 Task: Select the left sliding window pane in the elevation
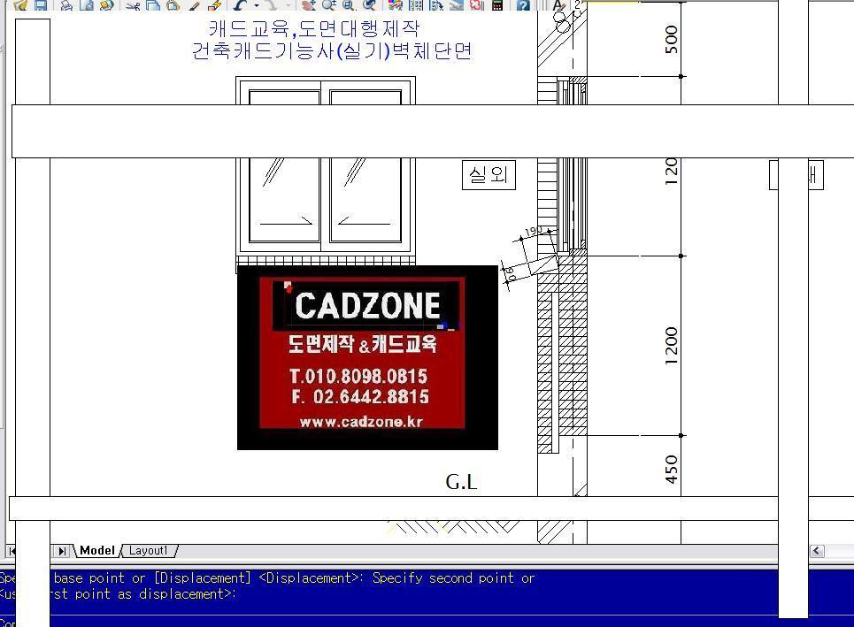point(284,200)
